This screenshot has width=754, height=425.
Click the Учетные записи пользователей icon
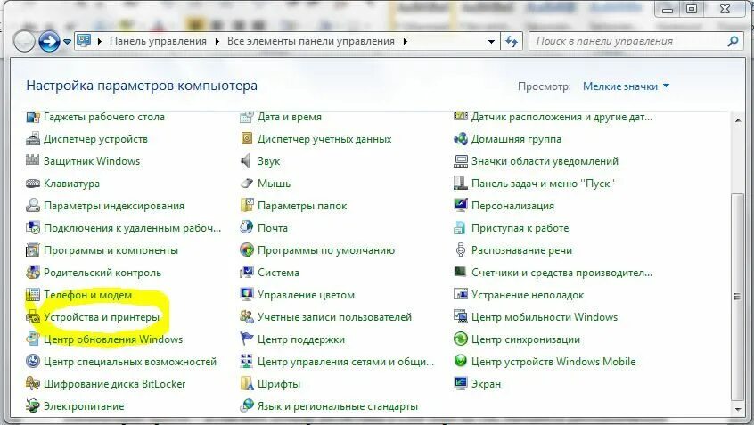click(246, 317)
